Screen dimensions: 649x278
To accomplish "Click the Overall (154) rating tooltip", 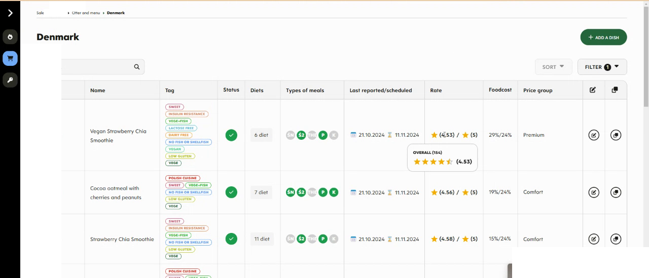I will click(442, 157).
